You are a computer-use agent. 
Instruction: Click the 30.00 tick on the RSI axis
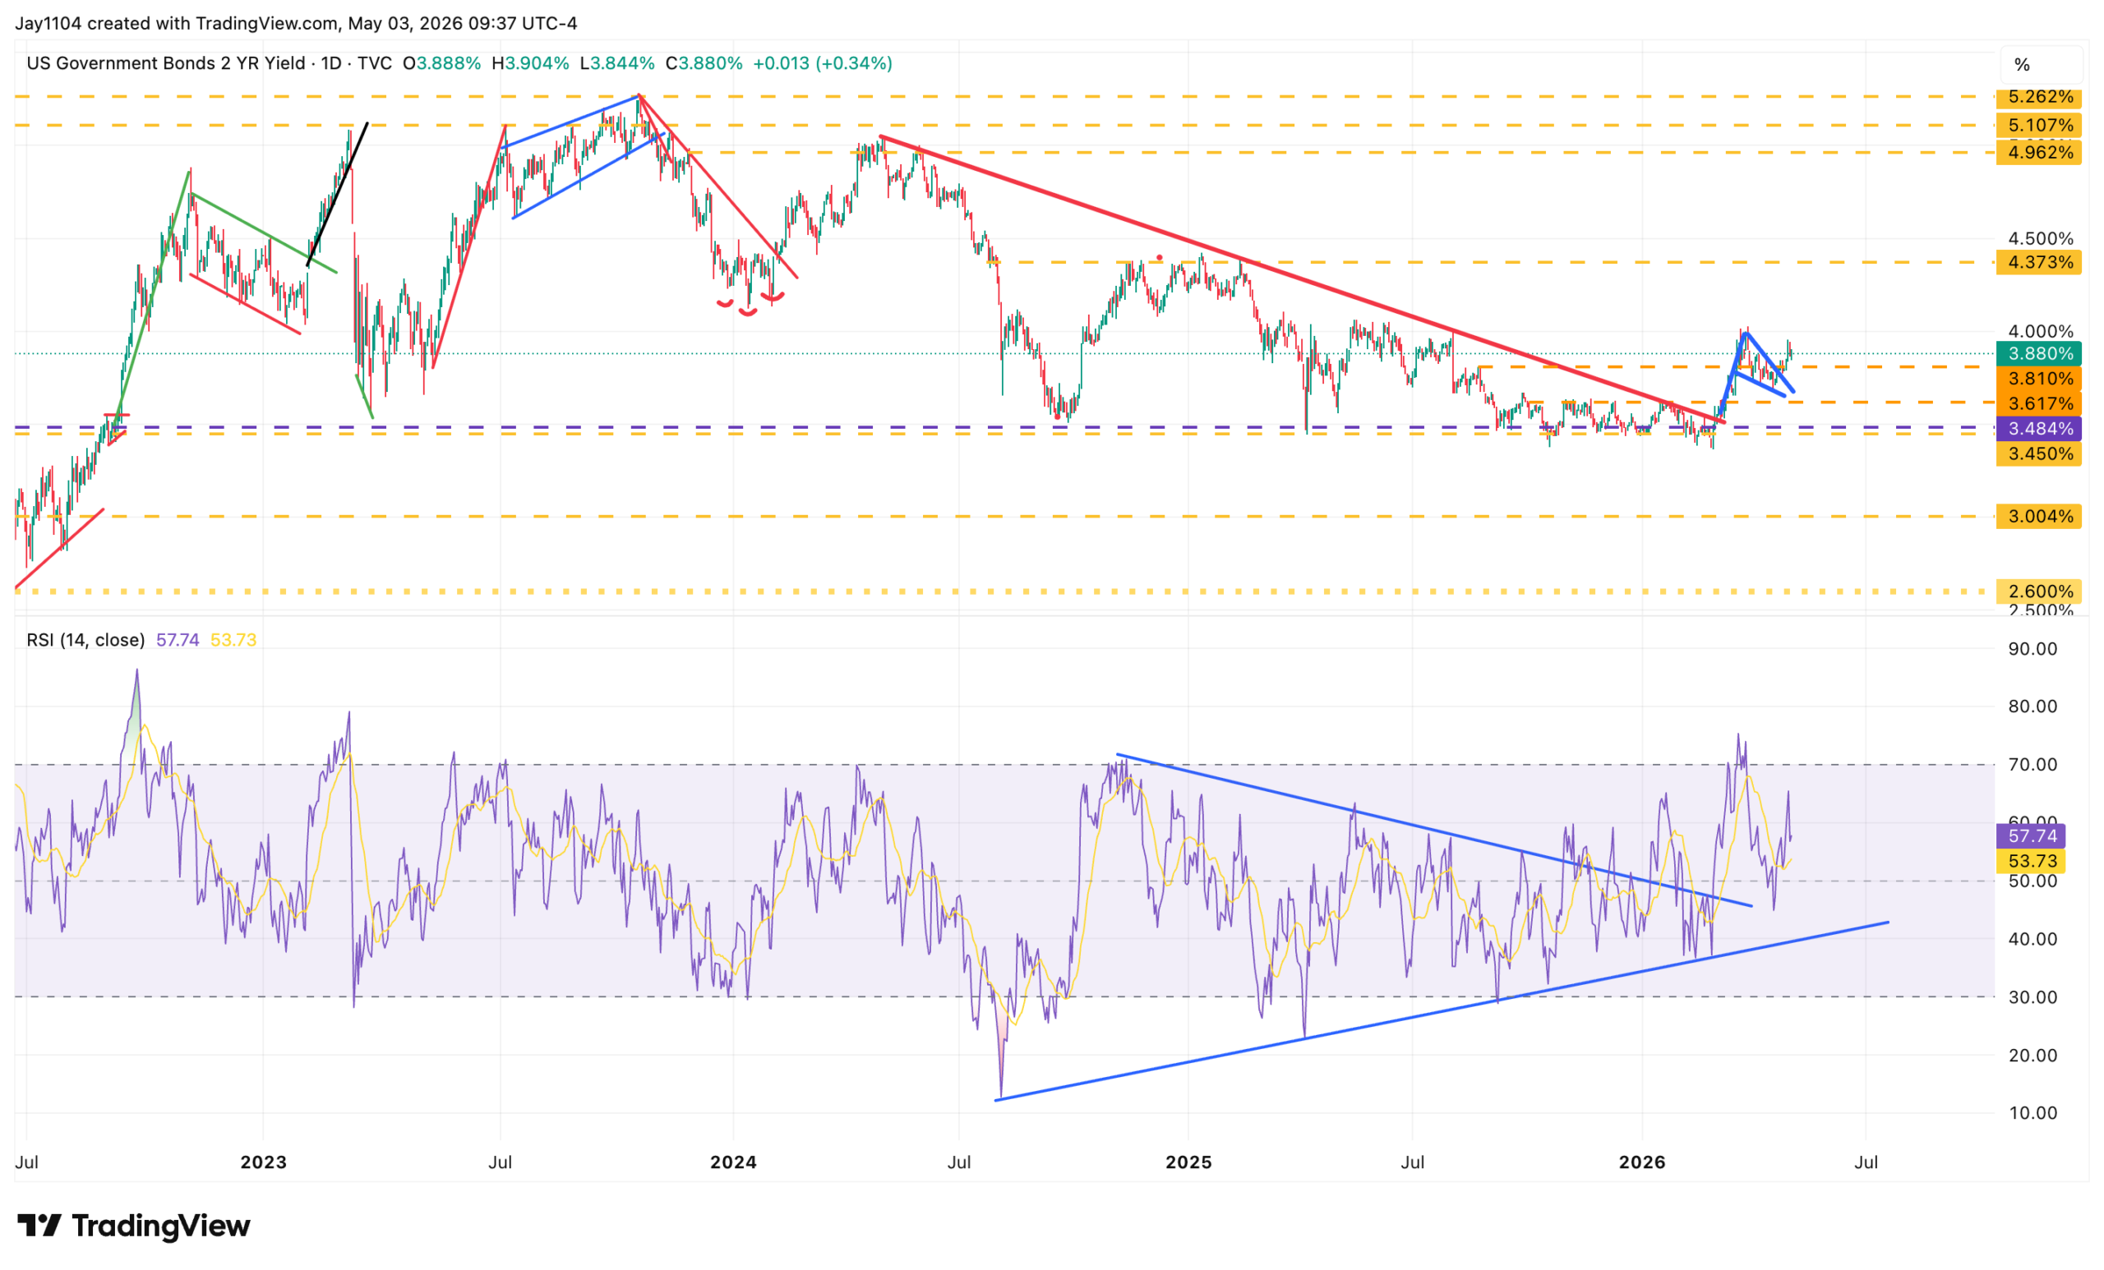click(x=2033, y=997)
